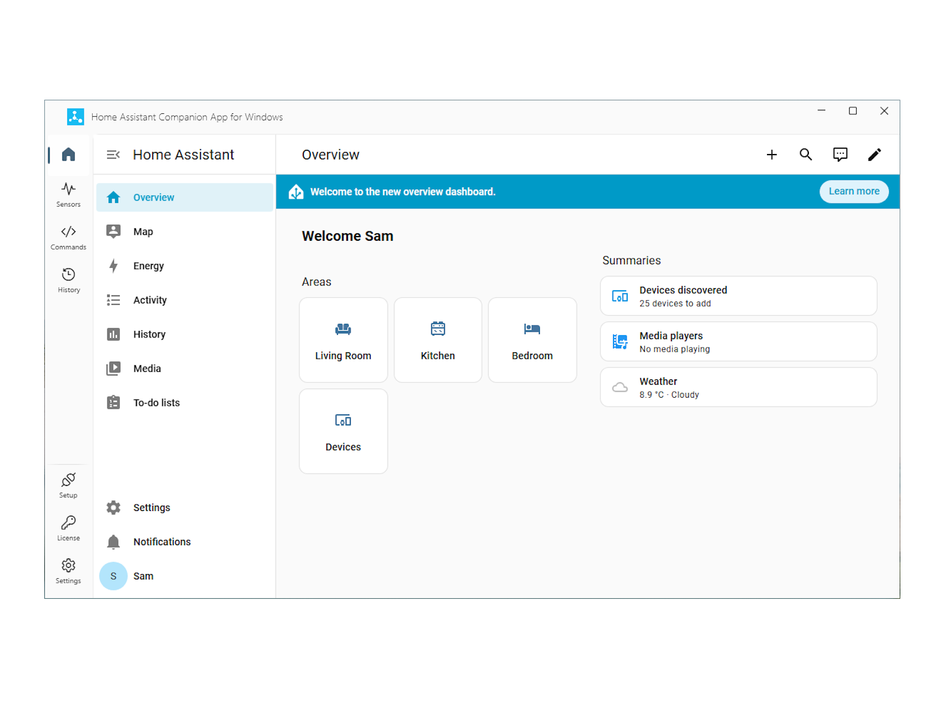The image size is (944, 708).
Task: Click the pencil edit dashboard icon
Action: (x=874, y=155)
